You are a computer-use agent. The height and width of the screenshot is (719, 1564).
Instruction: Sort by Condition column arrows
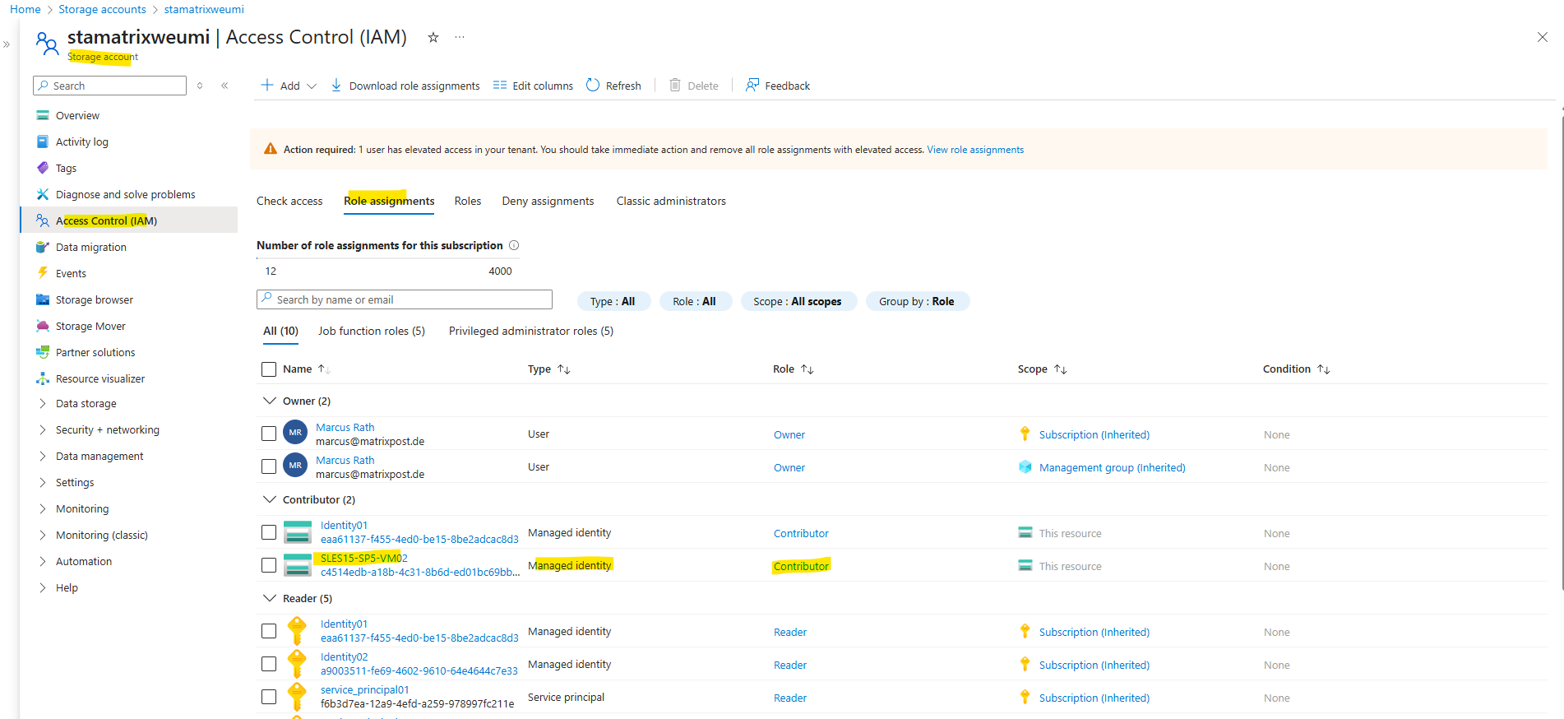pos(1324,369)
